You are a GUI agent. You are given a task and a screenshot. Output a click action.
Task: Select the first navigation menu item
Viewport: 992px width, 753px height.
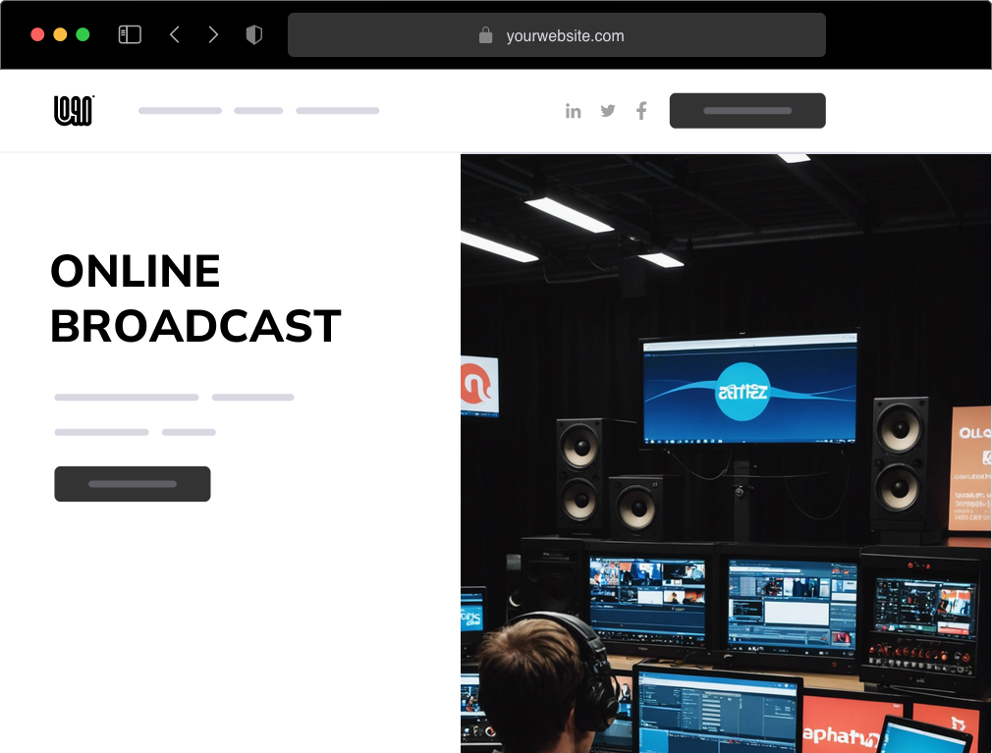[180, 110]
